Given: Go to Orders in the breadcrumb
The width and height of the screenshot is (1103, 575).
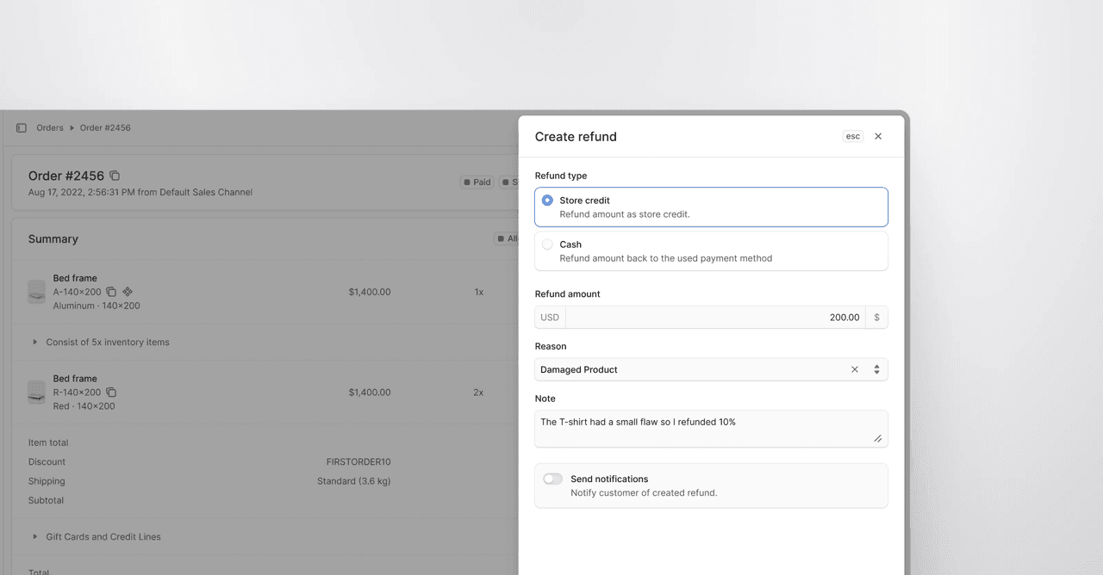Looking at the screenshot, I should 50,127.
